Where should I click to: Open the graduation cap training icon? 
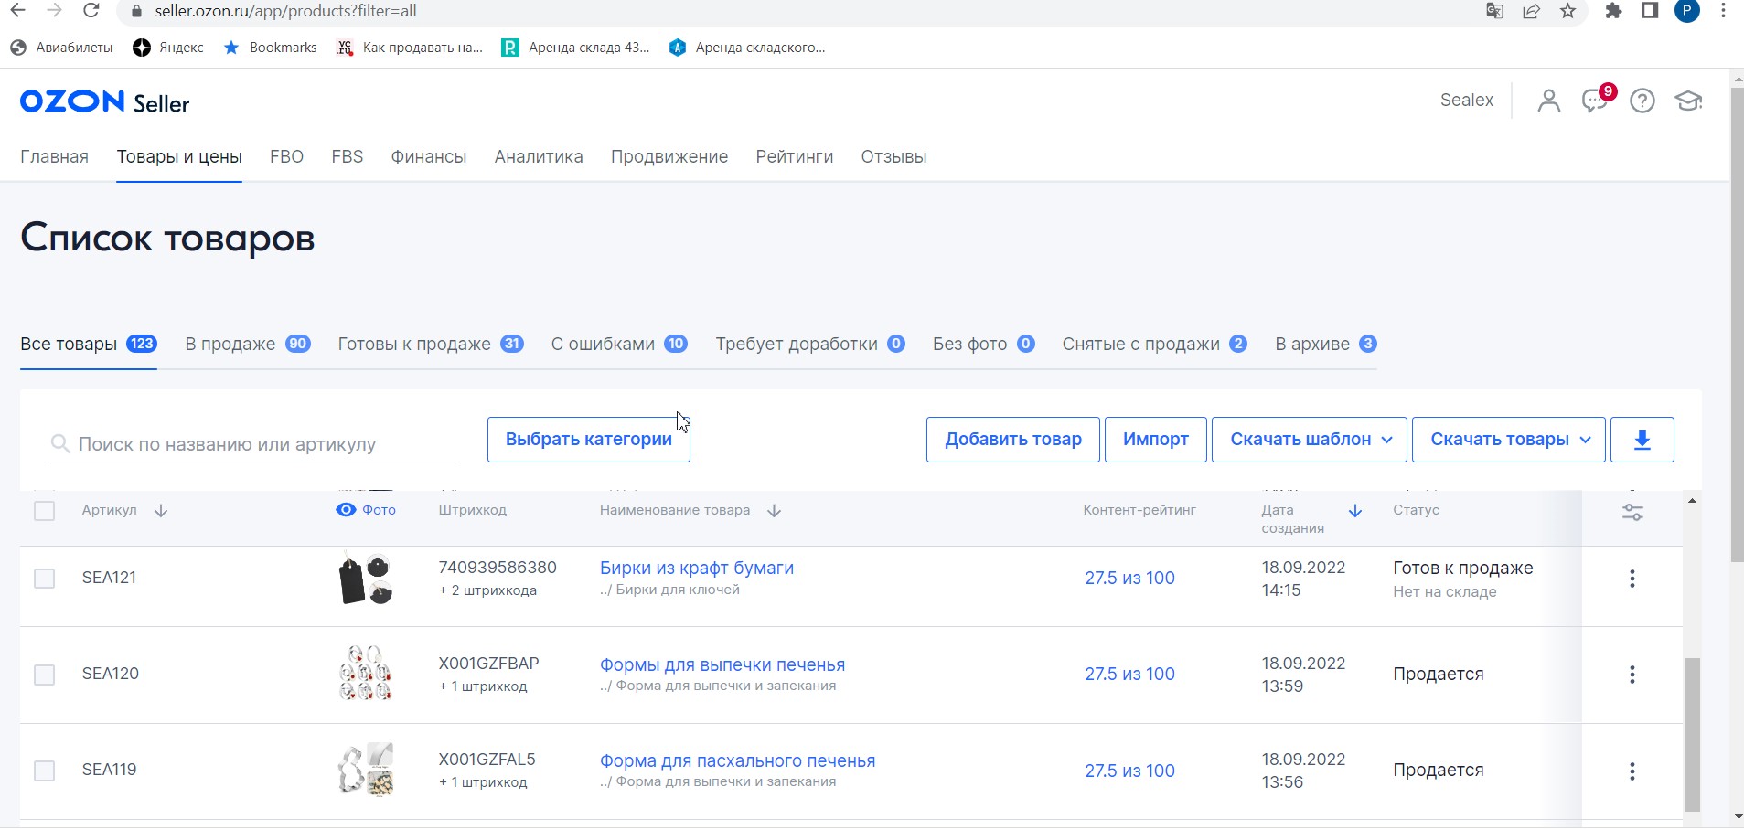click(1688, 101)
